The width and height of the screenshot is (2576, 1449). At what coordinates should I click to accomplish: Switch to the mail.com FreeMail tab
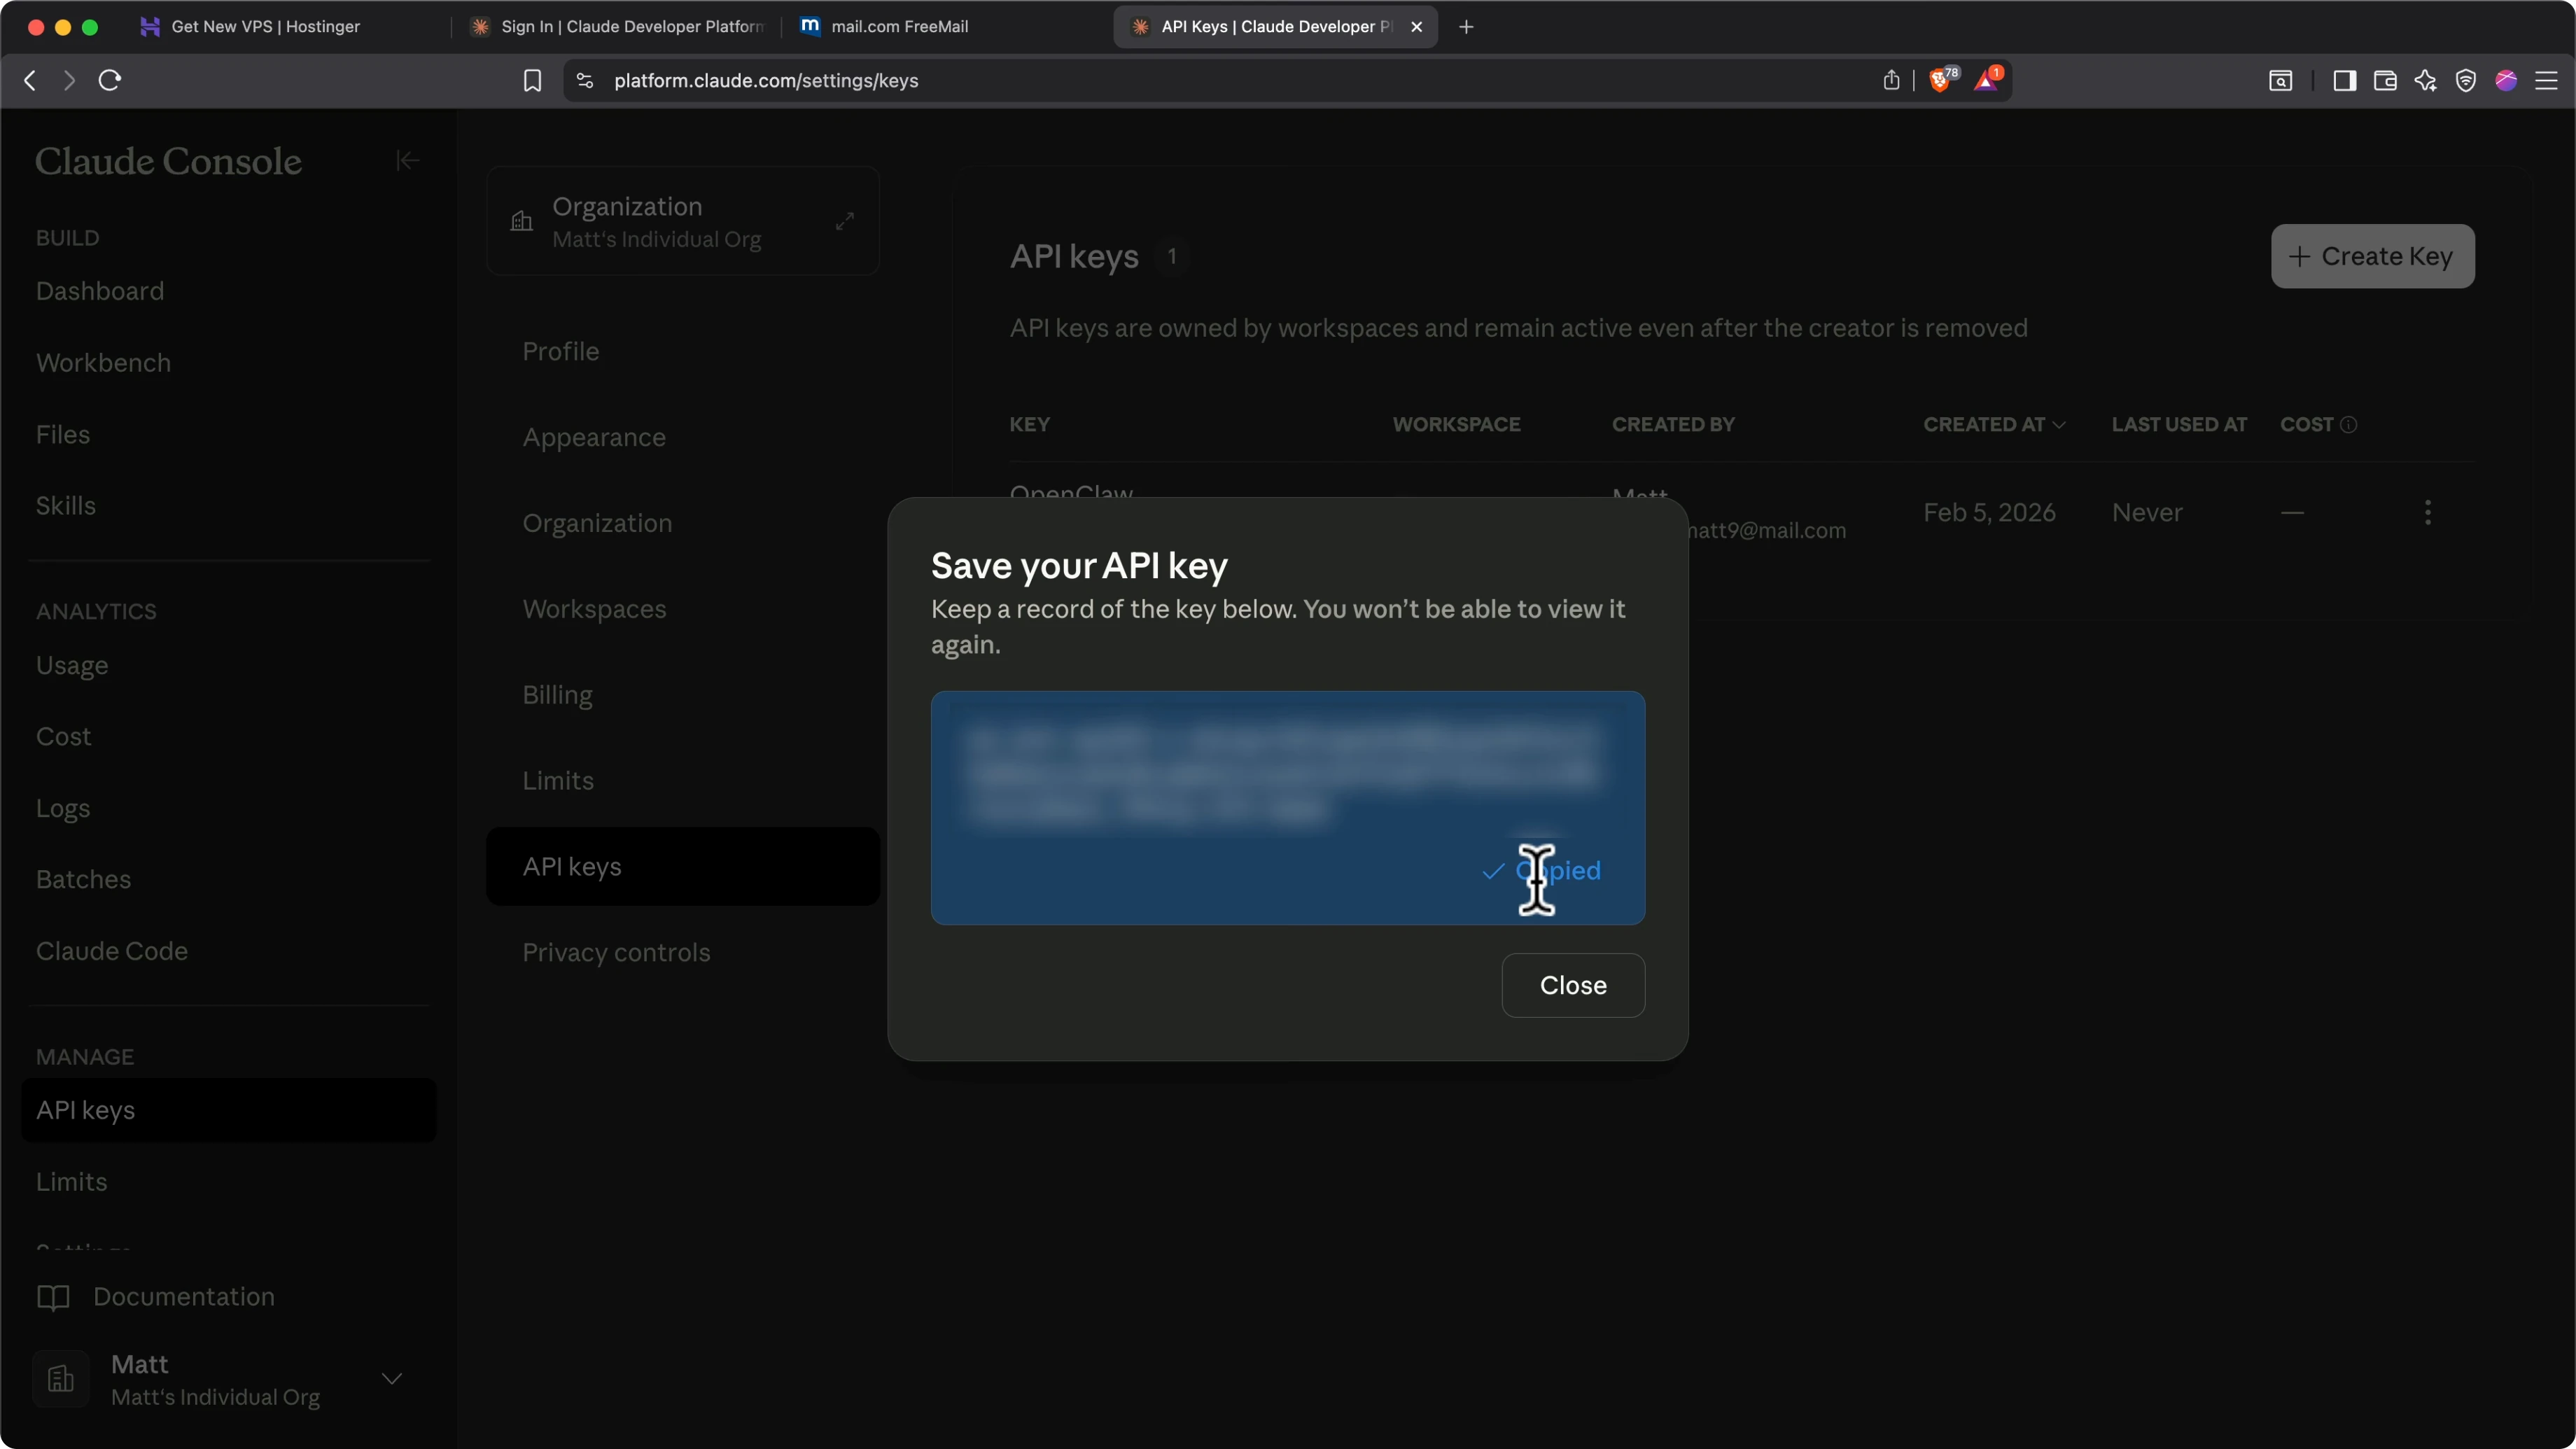(899, 27)
